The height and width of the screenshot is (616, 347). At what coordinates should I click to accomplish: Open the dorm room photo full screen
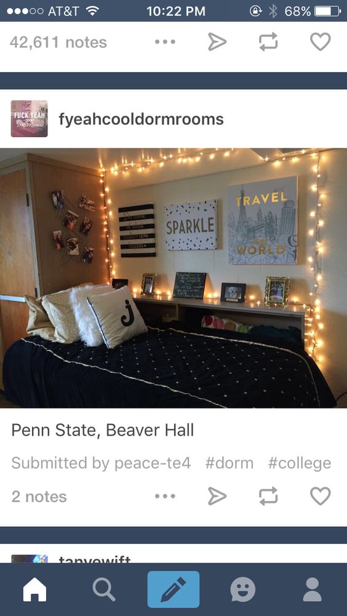click(x=173, y=278)
